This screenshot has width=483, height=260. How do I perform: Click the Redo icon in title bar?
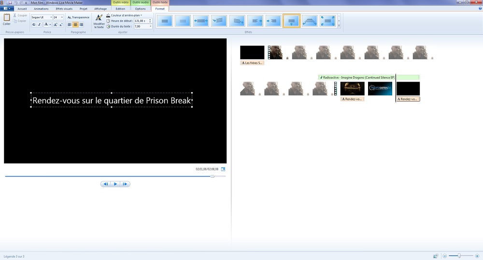point(21,2)
